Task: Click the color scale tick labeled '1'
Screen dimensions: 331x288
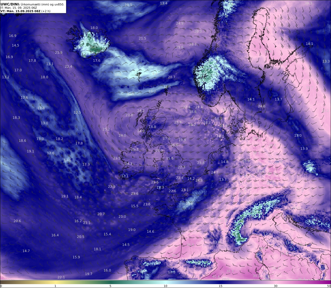Action: (55, 286)
